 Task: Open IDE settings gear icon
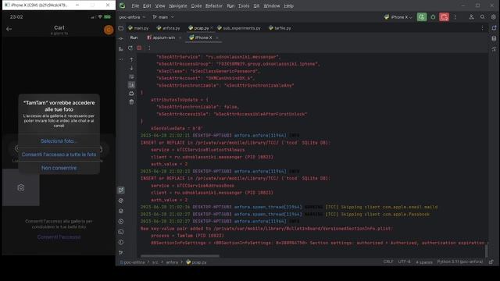(x=493, y=17)
